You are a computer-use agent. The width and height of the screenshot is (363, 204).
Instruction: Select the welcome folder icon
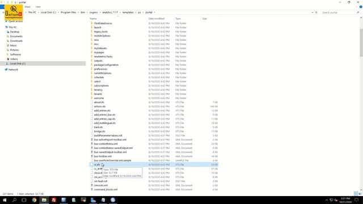92,98
